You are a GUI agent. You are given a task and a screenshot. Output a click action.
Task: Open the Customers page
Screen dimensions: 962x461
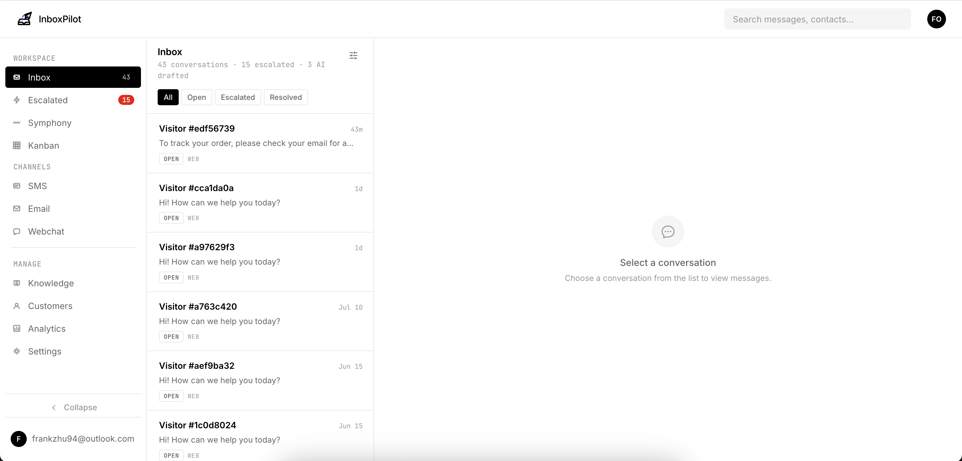(x=73, y=306)
